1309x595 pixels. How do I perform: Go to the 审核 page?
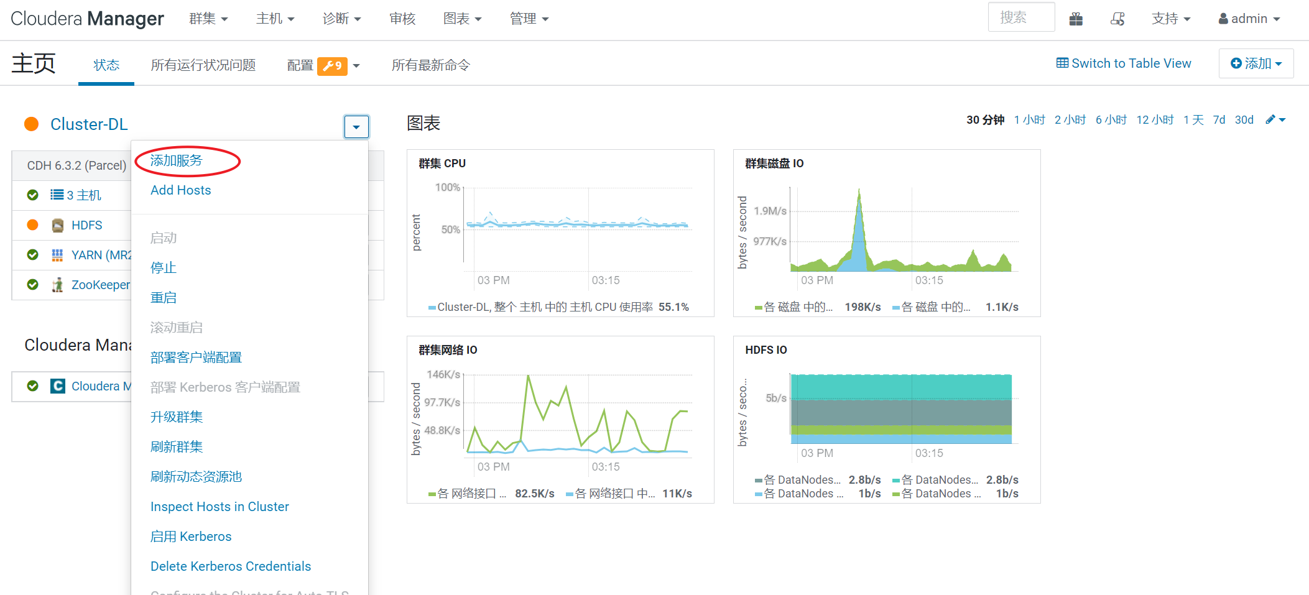tap(402, 19)
